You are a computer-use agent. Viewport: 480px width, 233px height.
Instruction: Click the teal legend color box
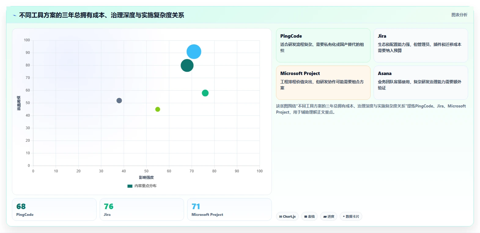[130, 186]
